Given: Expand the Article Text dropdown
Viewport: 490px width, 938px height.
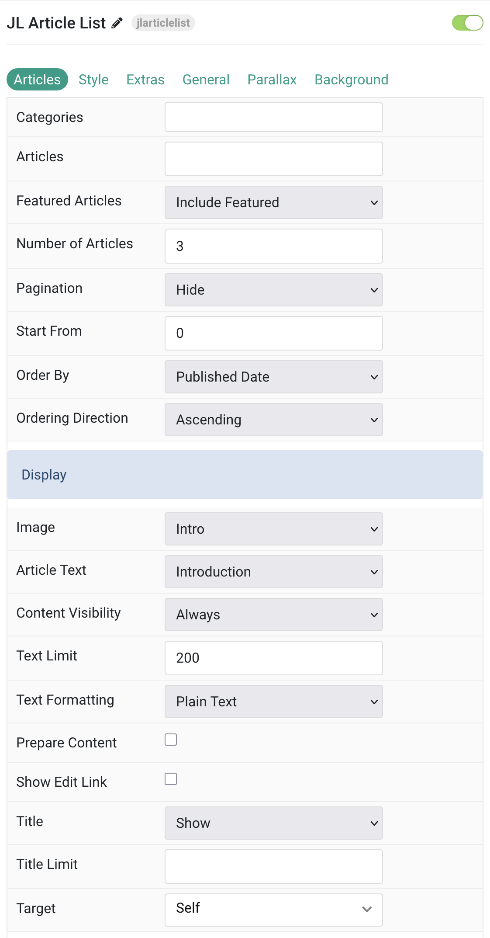Looking at the screenshot, I should (274, 572).
